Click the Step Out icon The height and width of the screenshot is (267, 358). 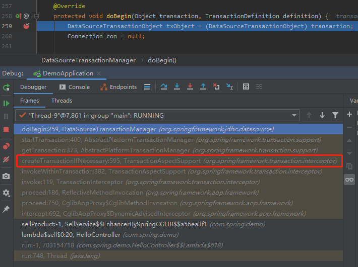[x=203, y=86]
